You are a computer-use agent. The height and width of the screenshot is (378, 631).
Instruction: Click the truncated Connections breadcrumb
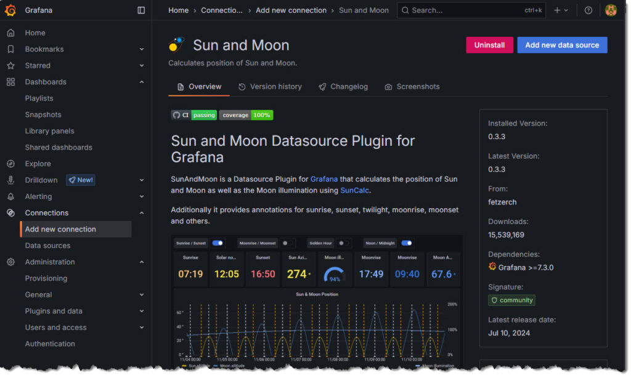click(x=222, y=10)
